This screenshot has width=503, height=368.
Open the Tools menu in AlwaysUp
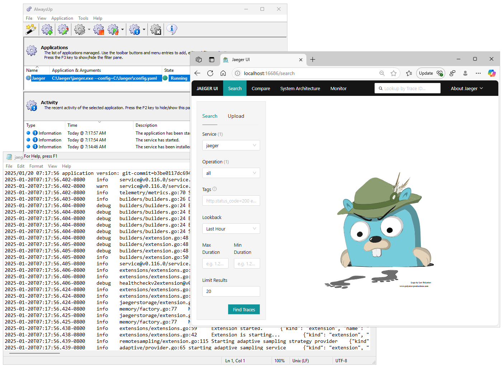pyautogui.click(x=83, y=18)
